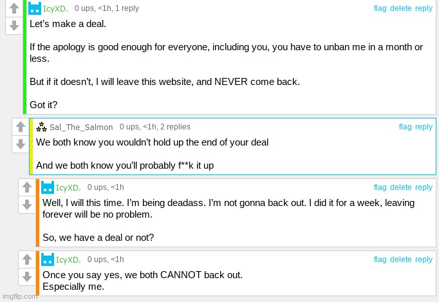Reply to the "Once you say yes" comment

pos(424,260)
